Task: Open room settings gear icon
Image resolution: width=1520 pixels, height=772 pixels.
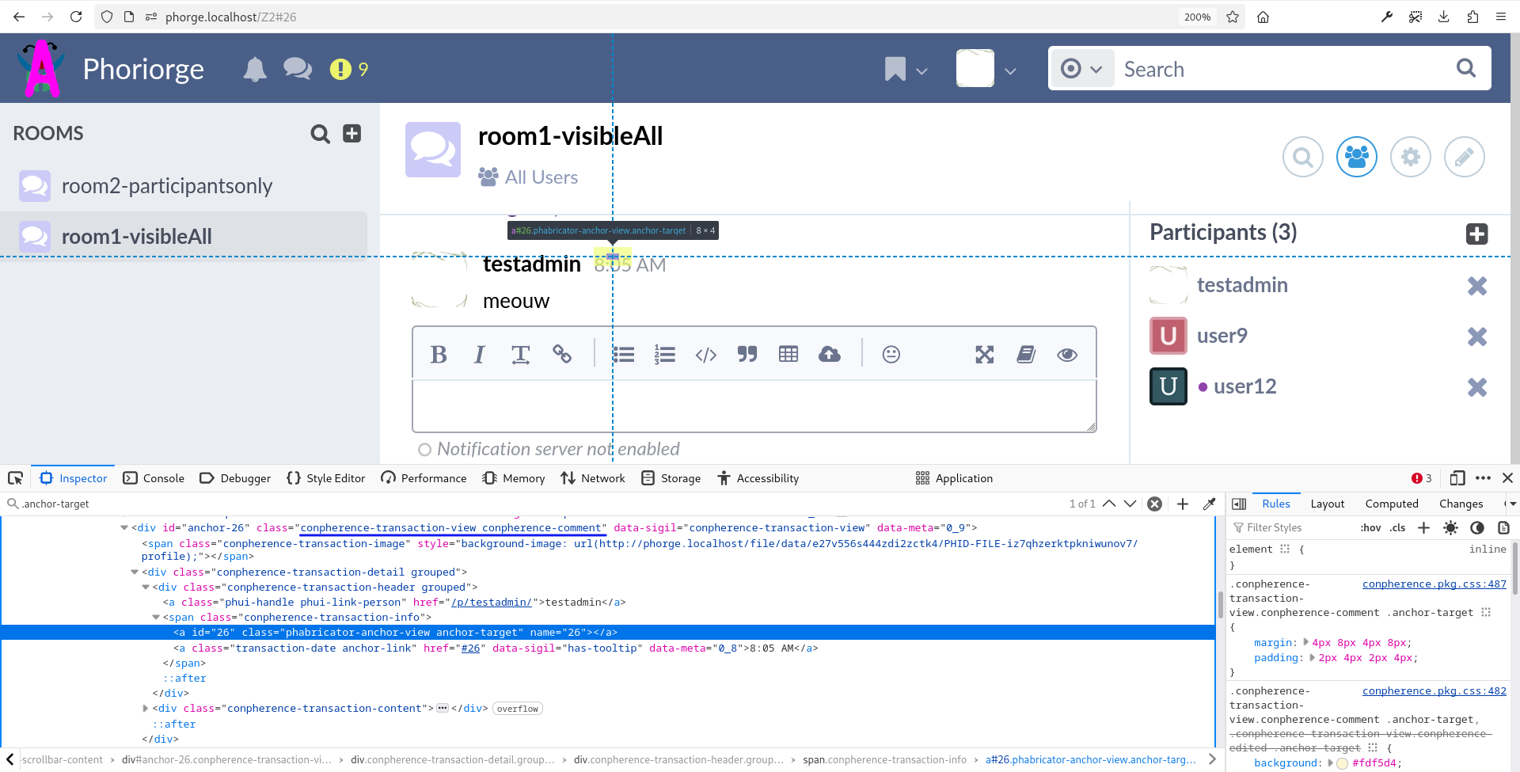Action: tap(1410, 157)
